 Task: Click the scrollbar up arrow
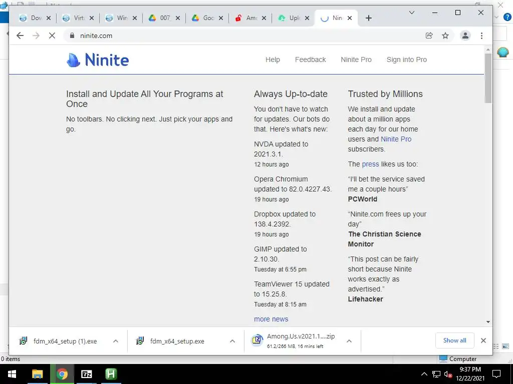488,49
